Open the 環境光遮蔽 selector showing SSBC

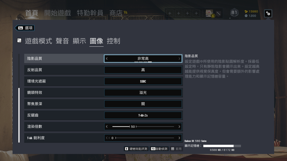[x=143, y=81]
